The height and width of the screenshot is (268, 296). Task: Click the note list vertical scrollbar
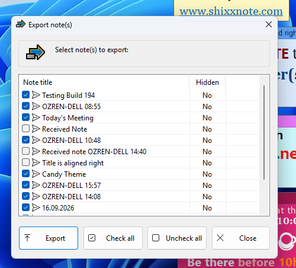pos(264,132)
